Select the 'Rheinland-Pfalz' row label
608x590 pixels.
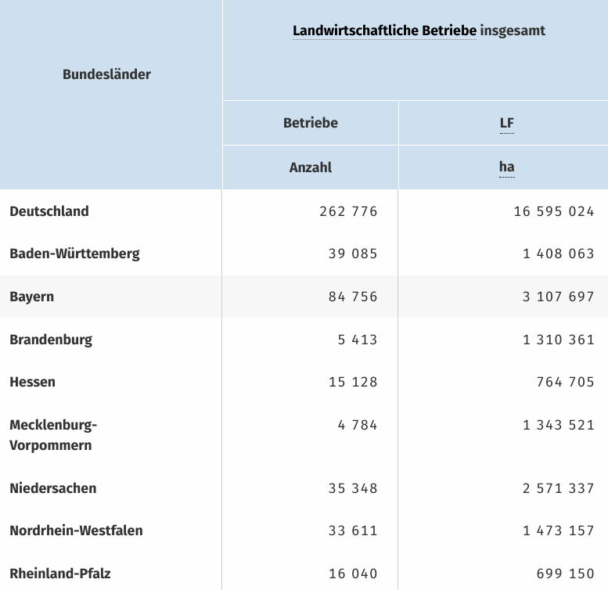point(60,574)
